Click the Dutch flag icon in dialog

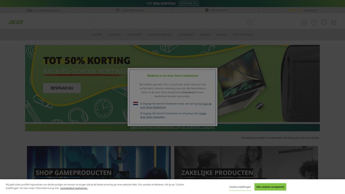pyautogui.click(x=135, y=103)
